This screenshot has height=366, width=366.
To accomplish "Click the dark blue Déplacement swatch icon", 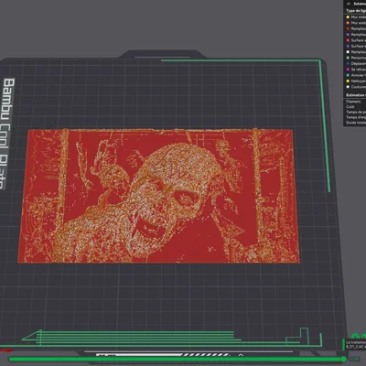I will click(x=348, y=63).
